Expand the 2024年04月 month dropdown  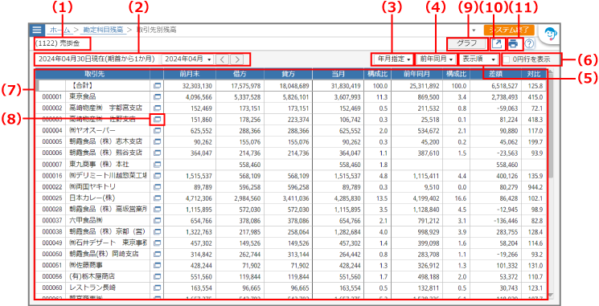pyautogui.click(x=188, y=59)
